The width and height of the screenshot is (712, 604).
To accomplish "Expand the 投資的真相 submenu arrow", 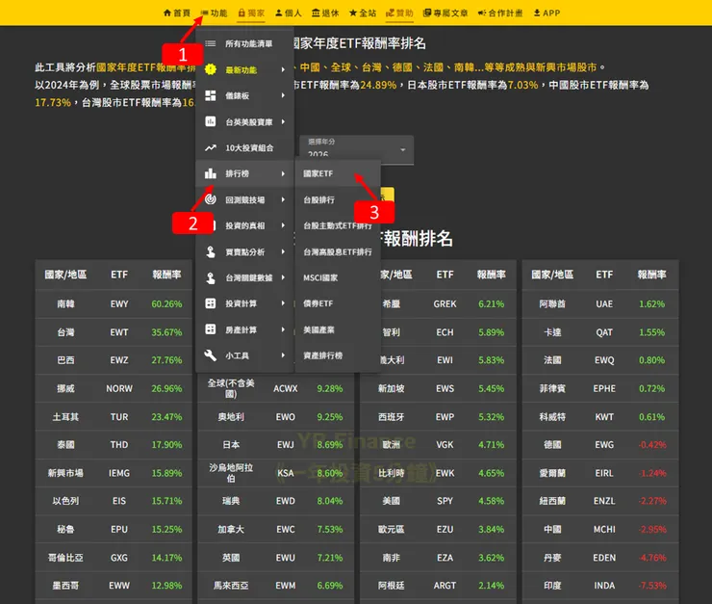I will coord(283,225).
